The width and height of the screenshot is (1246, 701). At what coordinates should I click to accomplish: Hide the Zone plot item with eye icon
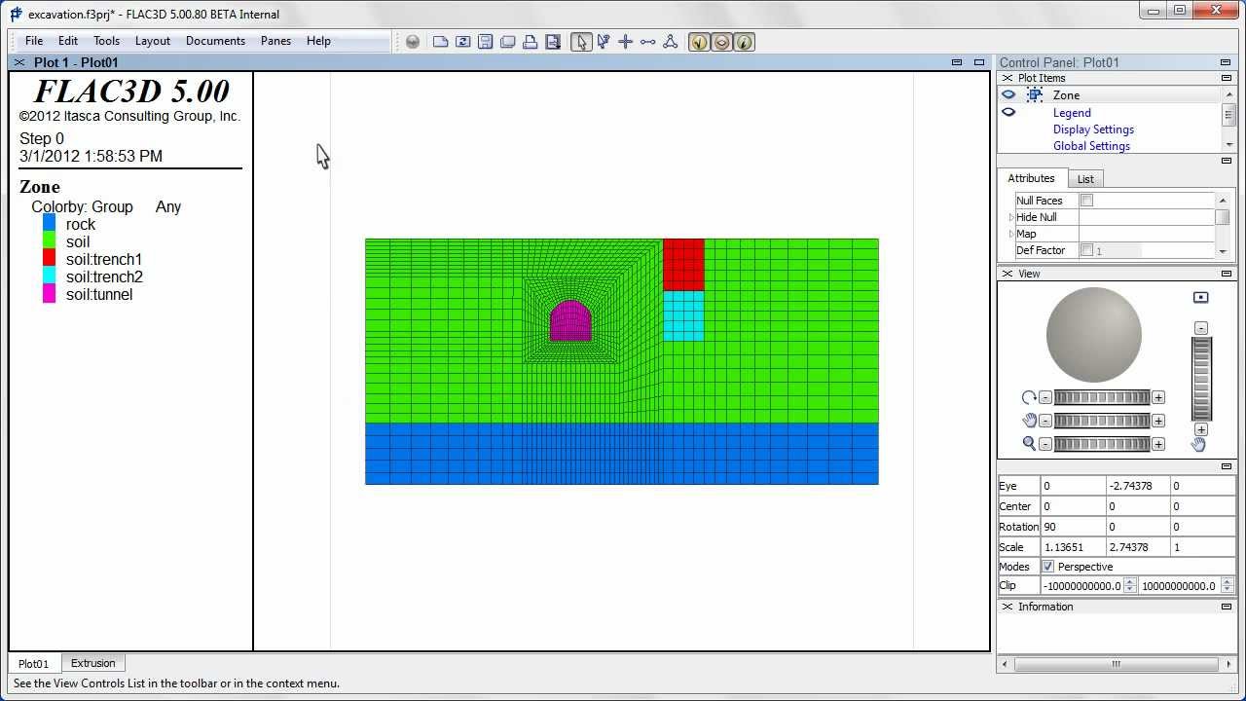click(x=1008, y=95)
